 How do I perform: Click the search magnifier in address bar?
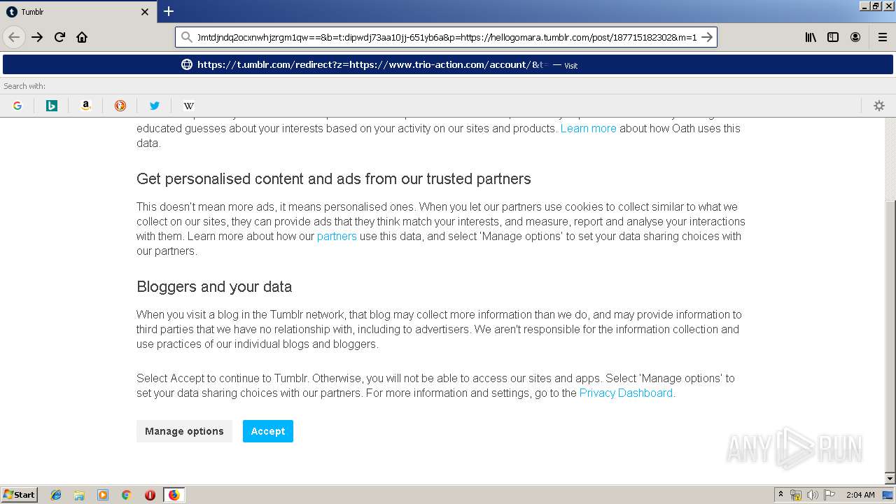[186, 37]
